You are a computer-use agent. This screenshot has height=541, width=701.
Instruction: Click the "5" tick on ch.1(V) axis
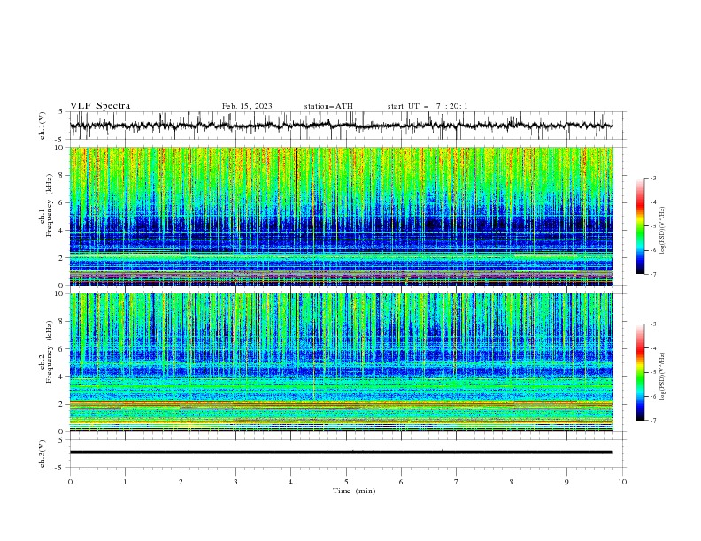click(x=61, y=112)
